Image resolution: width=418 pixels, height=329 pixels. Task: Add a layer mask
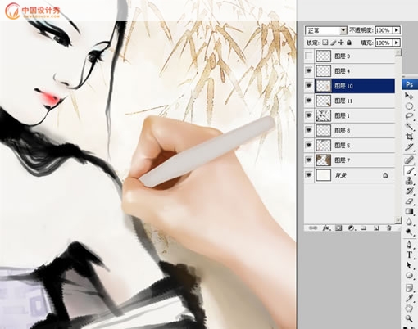(338, 228)
